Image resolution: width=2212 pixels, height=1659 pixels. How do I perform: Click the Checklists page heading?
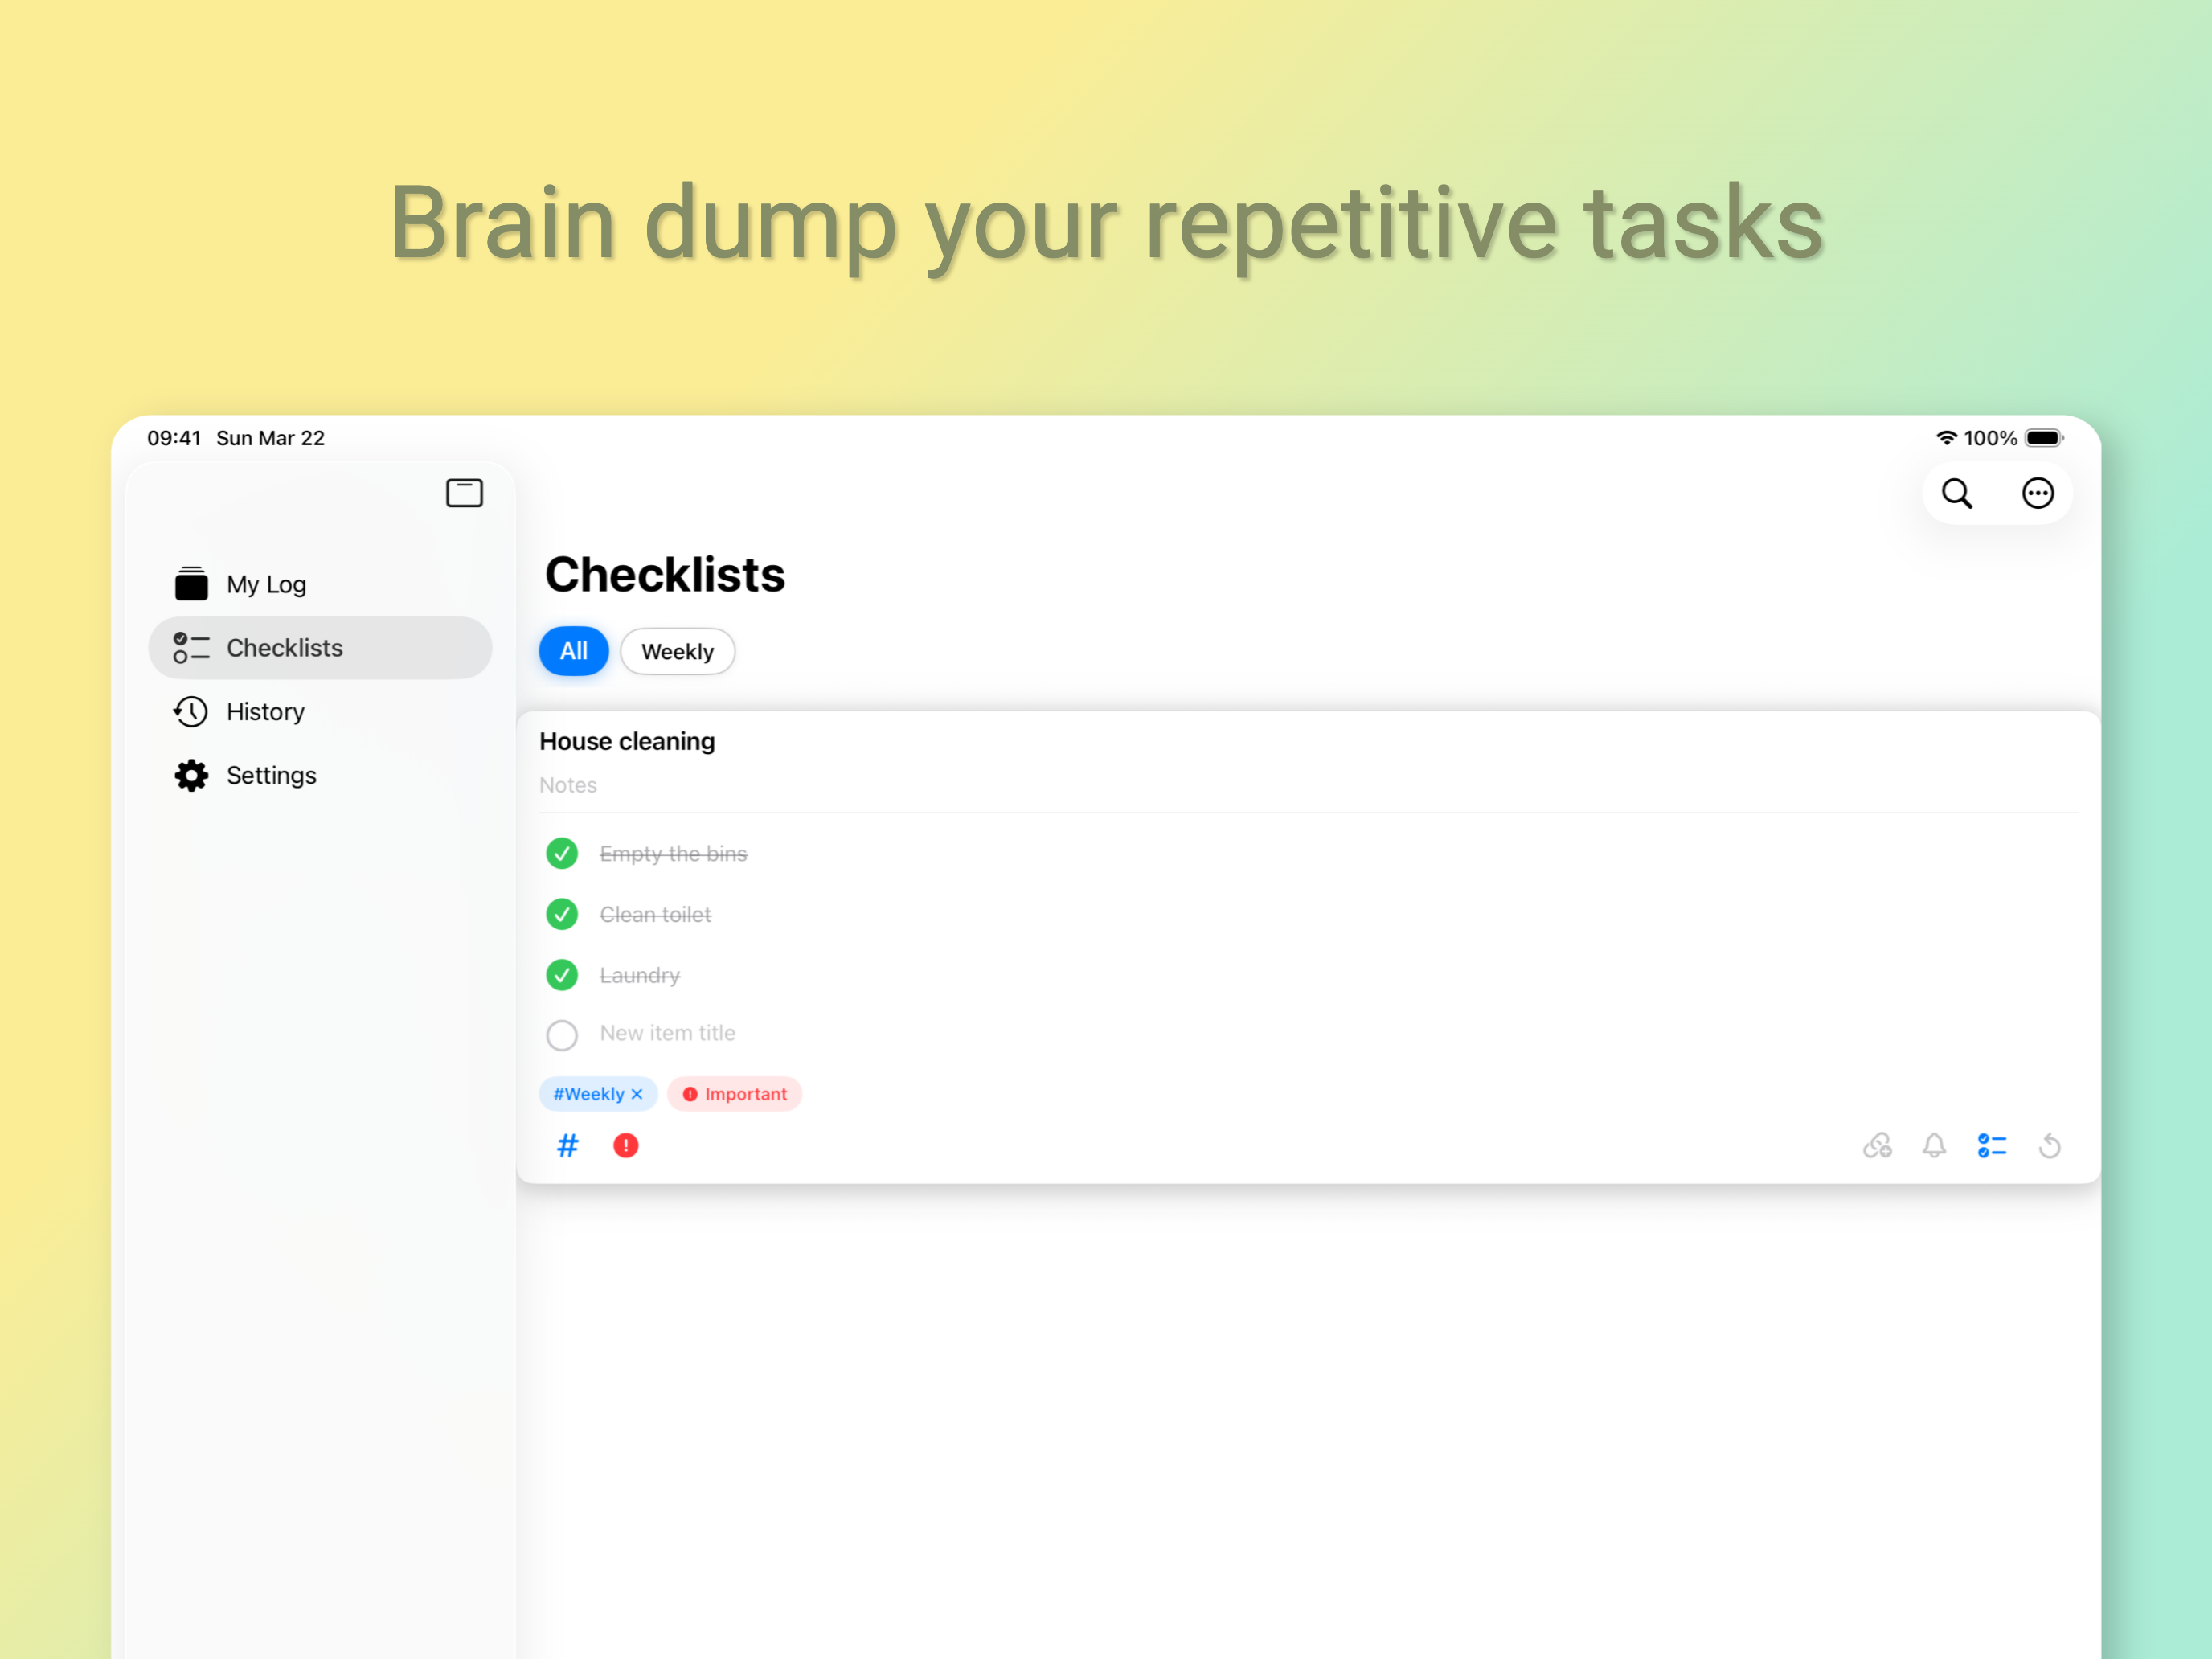(665, 575)
